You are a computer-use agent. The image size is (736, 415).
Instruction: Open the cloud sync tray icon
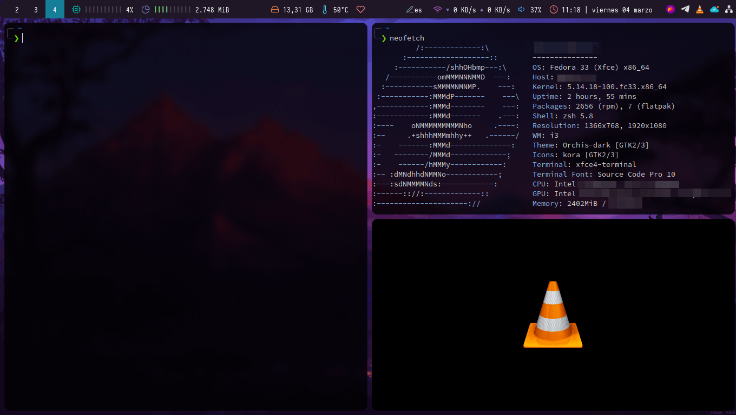coord(714,9)
